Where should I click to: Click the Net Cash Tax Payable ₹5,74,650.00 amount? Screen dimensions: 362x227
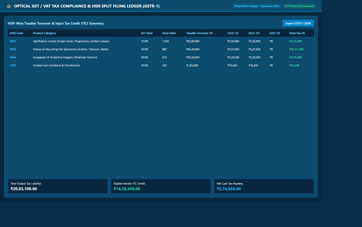229,189
